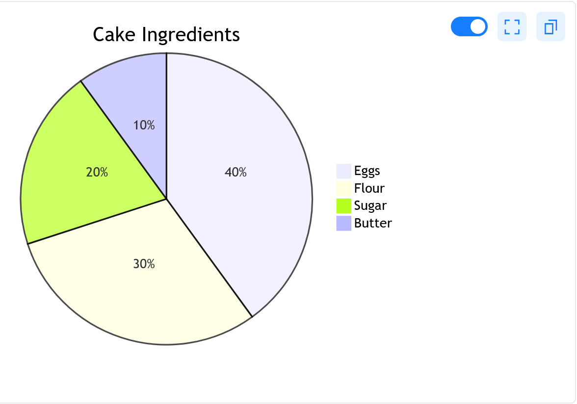Select the Butter legend entry

click(372, 223)
